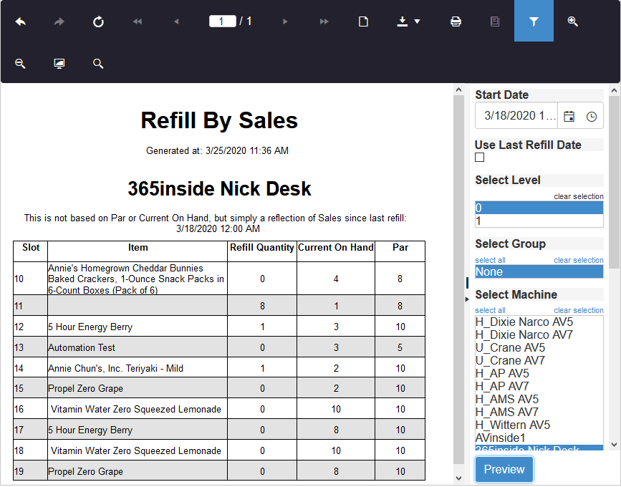621x487 pixels.
Task: Go to the first page icon
Action: pyautogui.click(x=138, y=21)
